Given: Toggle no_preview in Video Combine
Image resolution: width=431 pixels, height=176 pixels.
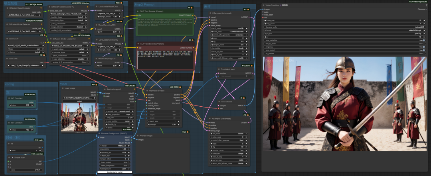Looking at the screenshot, I should pos(423,53).
